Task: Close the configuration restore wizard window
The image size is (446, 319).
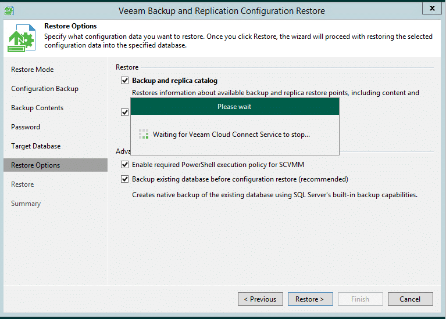Action: tap(430, 8)
